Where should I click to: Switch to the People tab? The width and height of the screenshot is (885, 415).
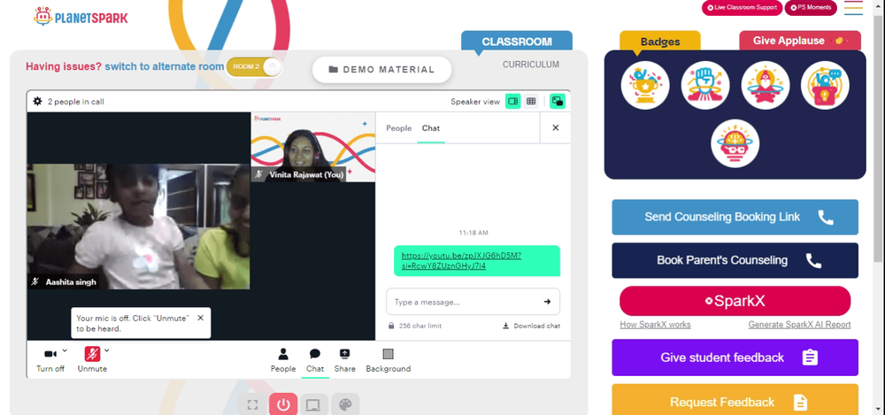point(398,128)
